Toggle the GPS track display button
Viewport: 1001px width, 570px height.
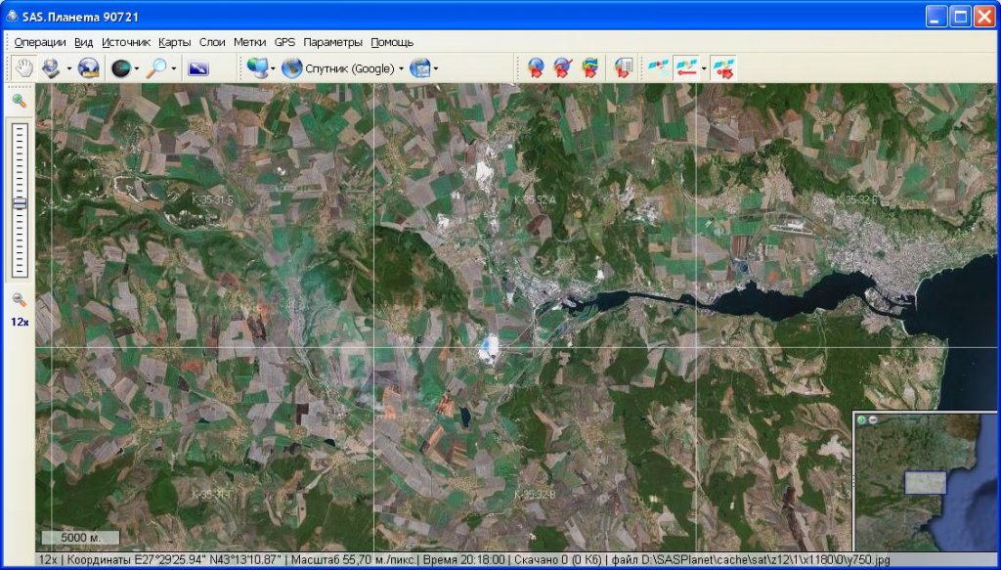pyautogui.click(x=685, y=67)
